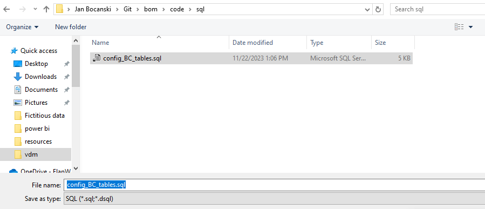Click into the Search sql box
Viewport: 485px width, 209px height.
[x=438, y=9]
